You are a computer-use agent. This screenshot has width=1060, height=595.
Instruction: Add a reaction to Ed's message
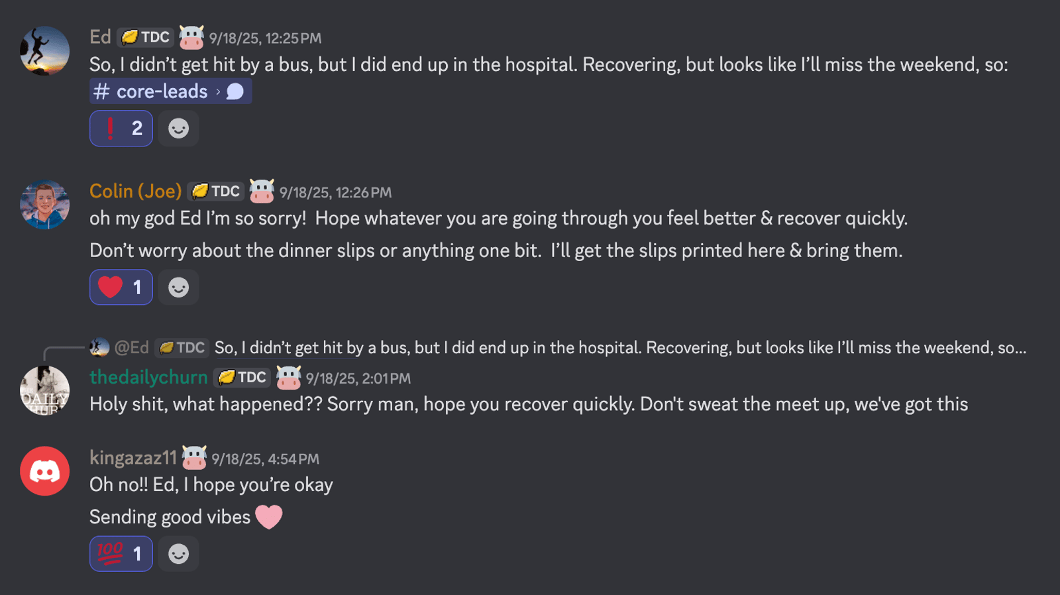(178, 129)
